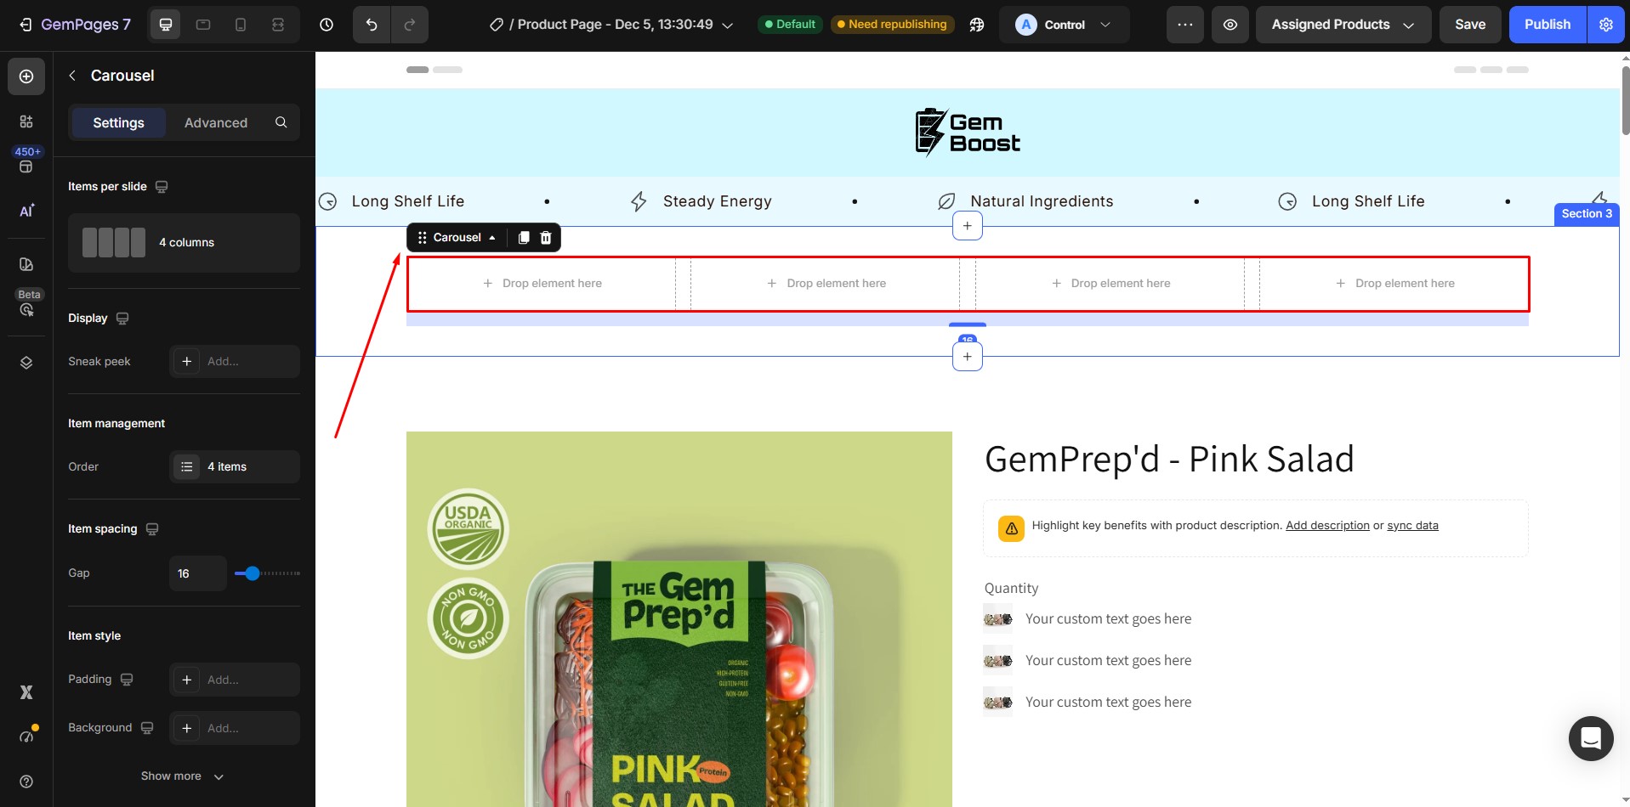
Task: Add a Background value
Action: point(235,729)
